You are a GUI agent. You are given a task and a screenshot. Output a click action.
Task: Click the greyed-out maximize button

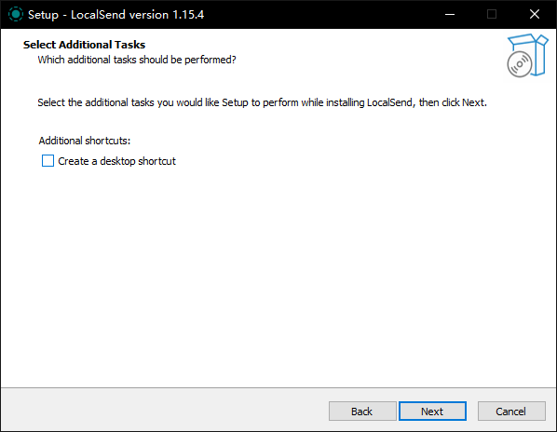pos(492,14)
